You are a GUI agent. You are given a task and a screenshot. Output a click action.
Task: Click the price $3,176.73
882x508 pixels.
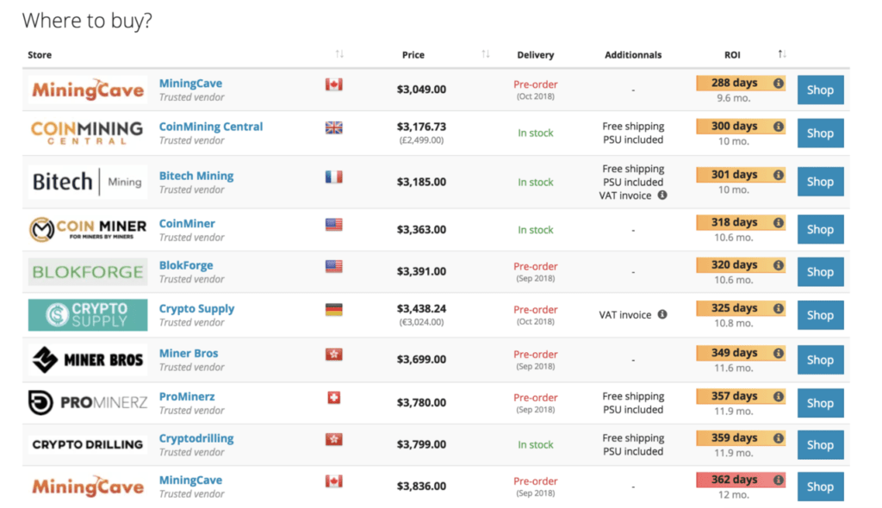(421, 127)
